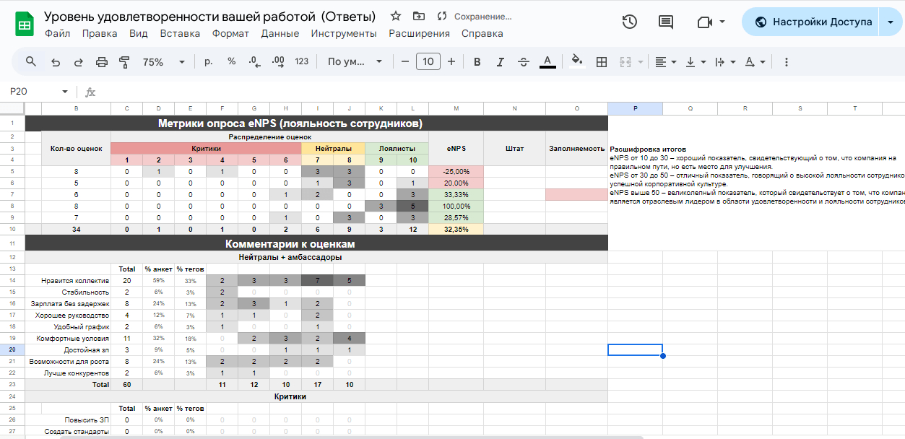Screen dimensions: 905x439
Task: Increase decimal places
Action: (x=277, y=62)
